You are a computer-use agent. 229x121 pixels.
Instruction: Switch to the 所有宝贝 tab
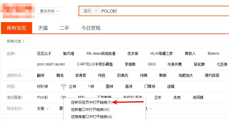(16, 28)
